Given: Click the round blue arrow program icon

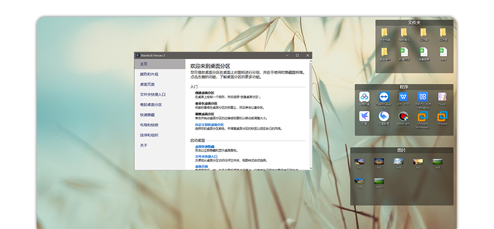Looking at the screenshot, I should click(384, 116).
